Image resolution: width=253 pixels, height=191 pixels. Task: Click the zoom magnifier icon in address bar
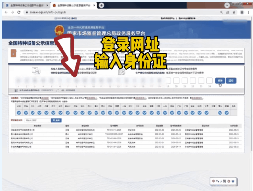click(221, 12)
